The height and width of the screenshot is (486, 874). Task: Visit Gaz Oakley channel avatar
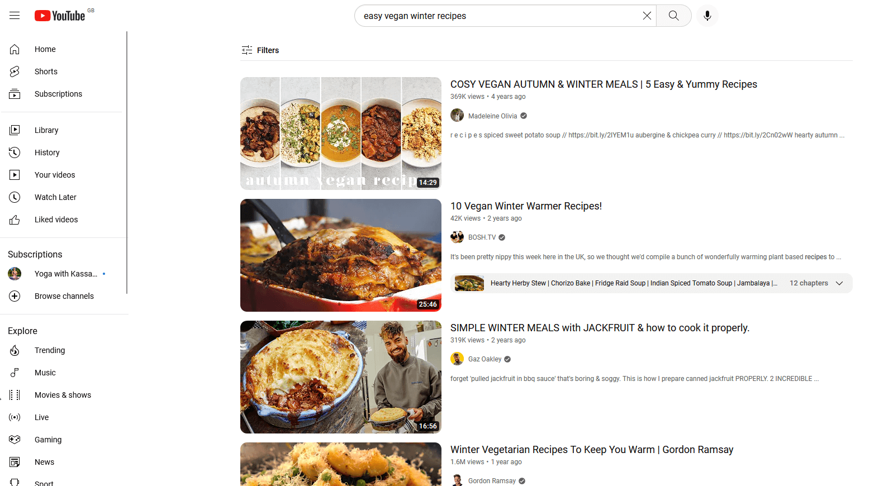[457, 359]
